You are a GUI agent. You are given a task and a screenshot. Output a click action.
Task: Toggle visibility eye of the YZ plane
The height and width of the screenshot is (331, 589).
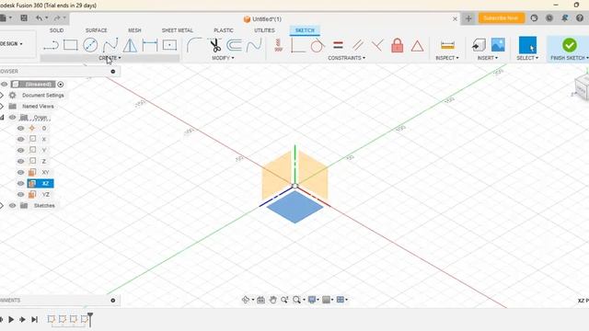(20, 194)
